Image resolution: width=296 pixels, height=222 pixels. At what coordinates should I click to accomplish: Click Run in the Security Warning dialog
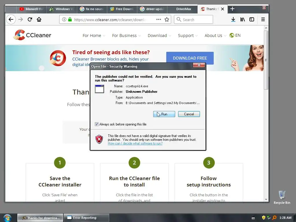(x=164, y=114)
